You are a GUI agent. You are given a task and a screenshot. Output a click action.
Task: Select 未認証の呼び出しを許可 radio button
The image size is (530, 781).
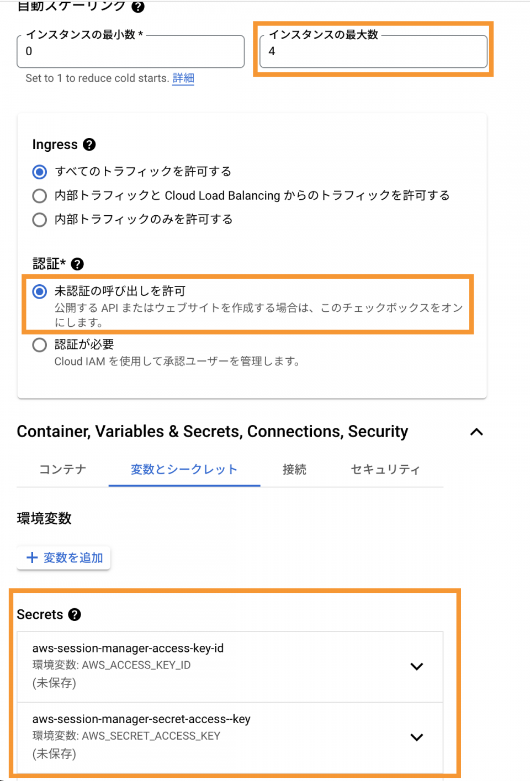pos(40,291)
